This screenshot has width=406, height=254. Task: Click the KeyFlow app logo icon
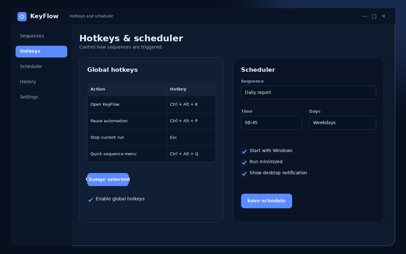coord(22,17)
